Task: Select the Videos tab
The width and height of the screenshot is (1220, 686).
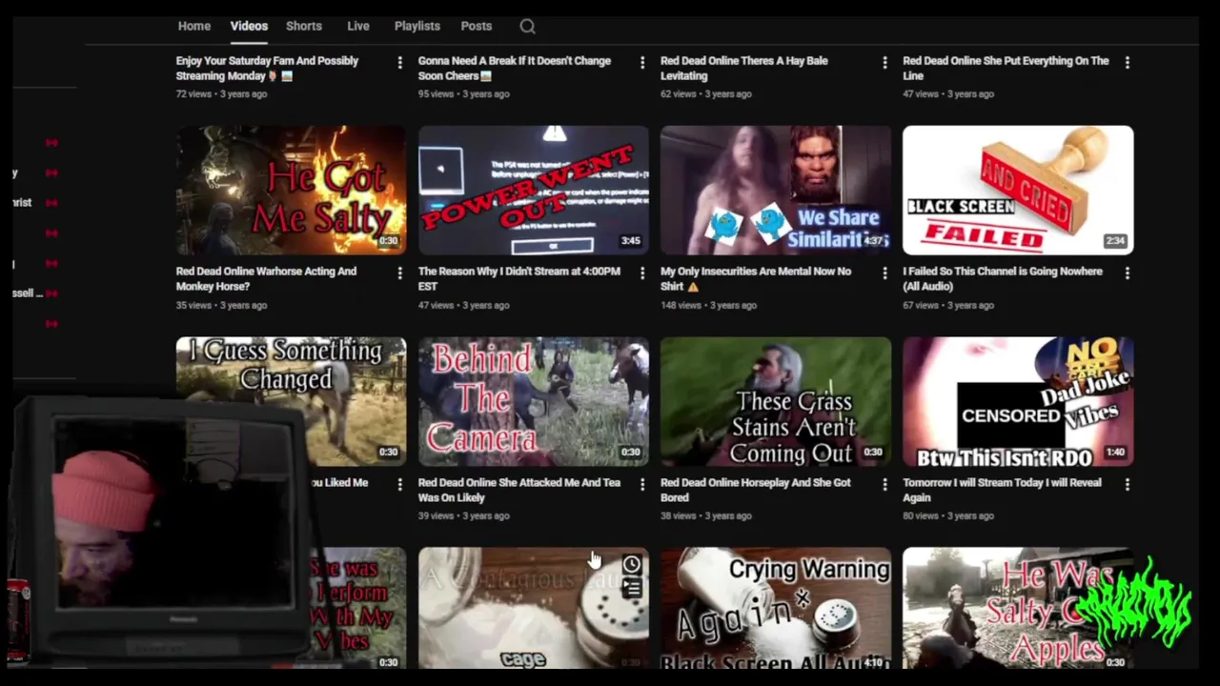Action: (249, 26)
